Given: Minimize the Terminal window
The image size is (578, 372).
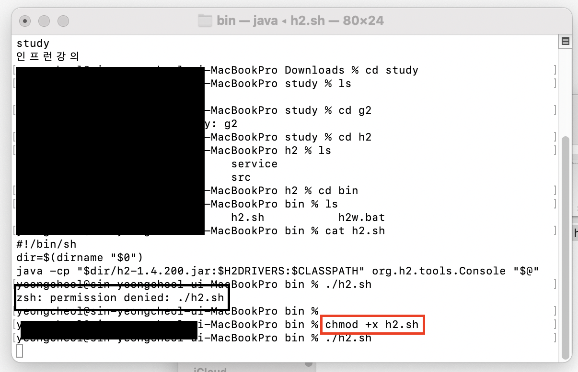Looking at the screenshot, I should point(44,21).
